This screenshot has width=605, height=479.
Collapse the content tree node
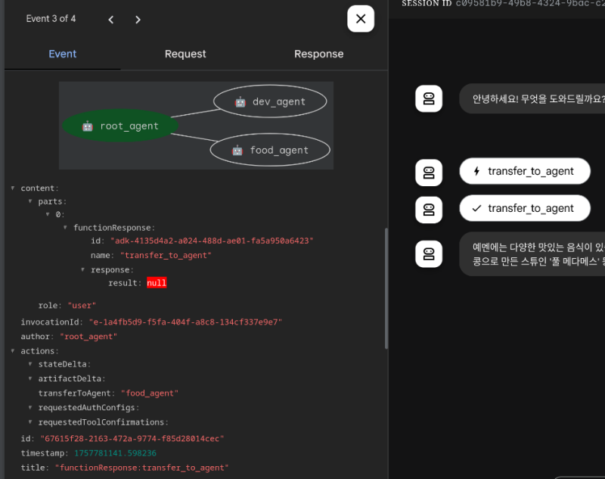pos(13,188)
